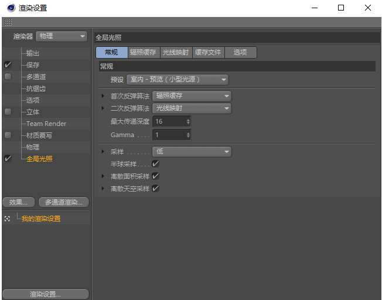This screenshot has width=382, height=300.
Task: Open the 首次反弹算法 dropdown
Action: 192,96
